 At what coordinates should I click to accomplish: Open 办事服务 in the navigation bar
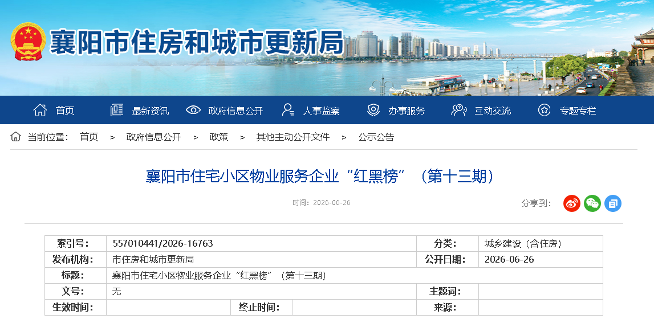click(x=407, y=111)
